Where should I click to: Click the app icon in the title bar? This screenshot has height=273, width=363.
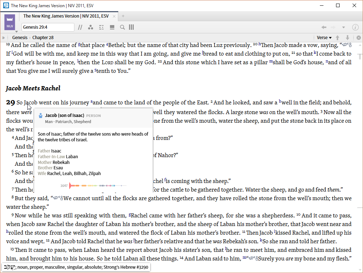tap(6, 5)
